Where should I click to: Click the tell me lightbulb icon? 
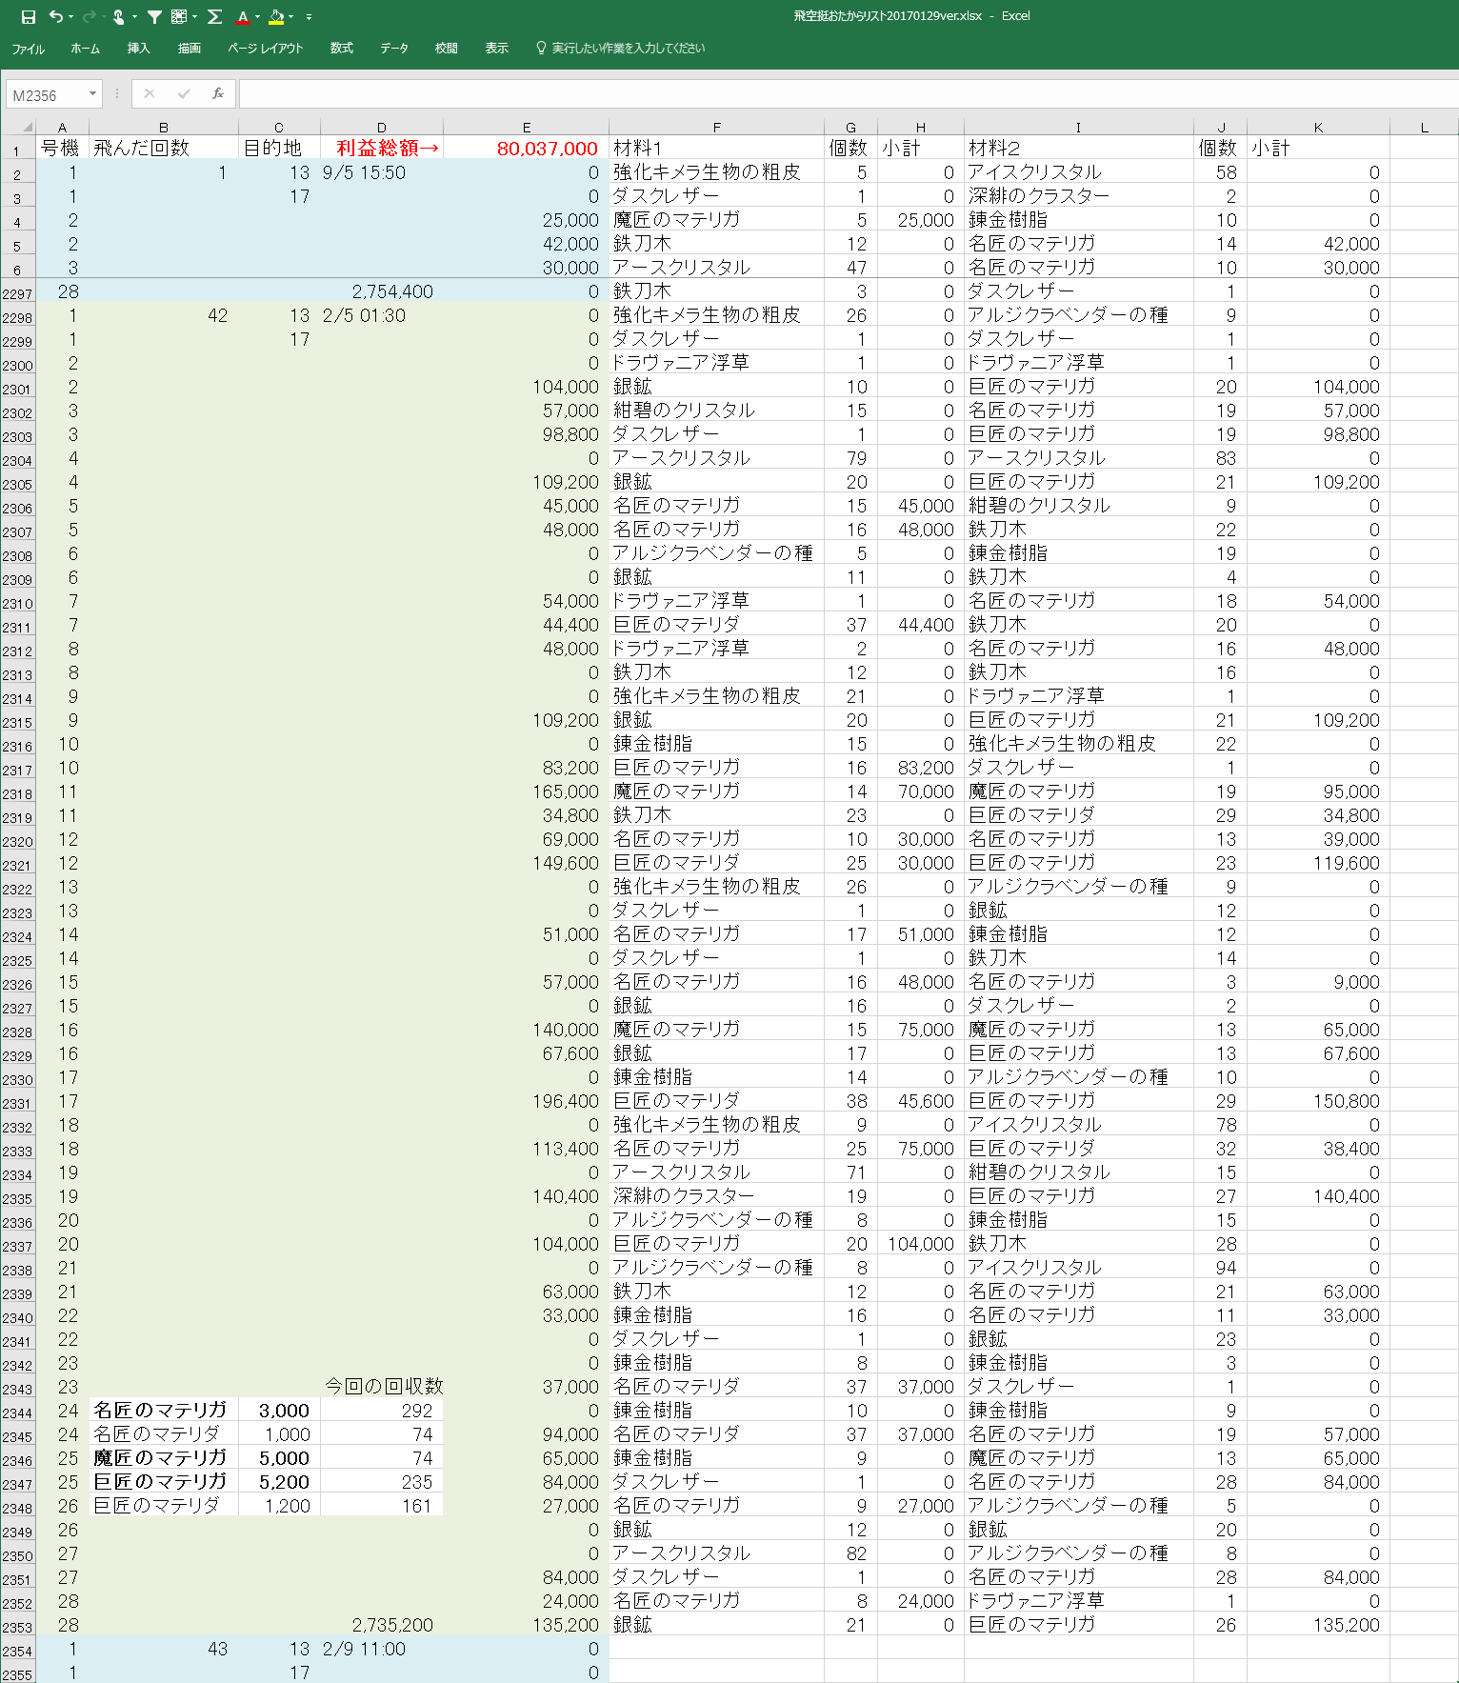pyautogui.click(x=541, y=48)
